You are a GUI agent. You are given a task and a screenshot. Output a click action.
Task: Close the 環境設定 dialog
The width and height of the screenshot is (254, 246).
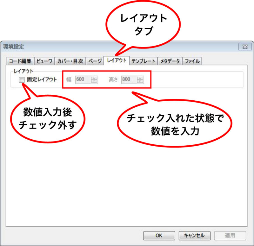click(x=245, y=47)
